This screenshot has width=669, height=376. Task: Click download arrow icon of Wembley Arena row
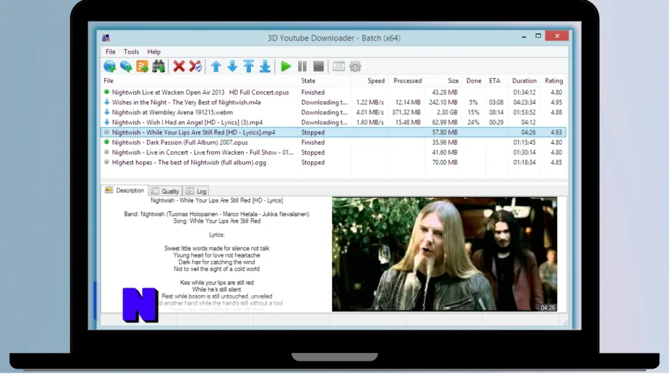[106, 112]
